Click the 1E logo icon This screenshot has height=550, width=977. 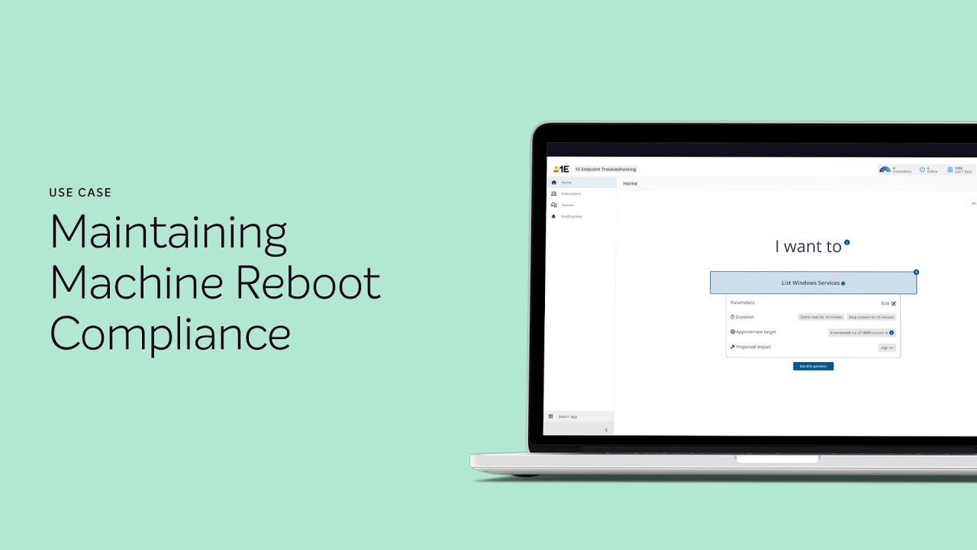tap(561, 169)
